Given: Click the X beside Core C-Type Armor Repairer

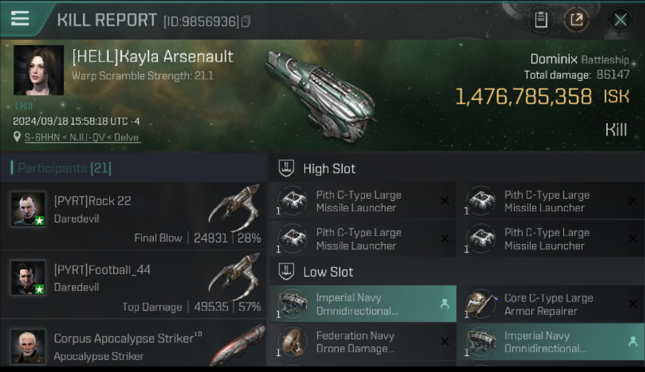Looking at the screenshot, I should pyautogui.click(x=633, y=304).
